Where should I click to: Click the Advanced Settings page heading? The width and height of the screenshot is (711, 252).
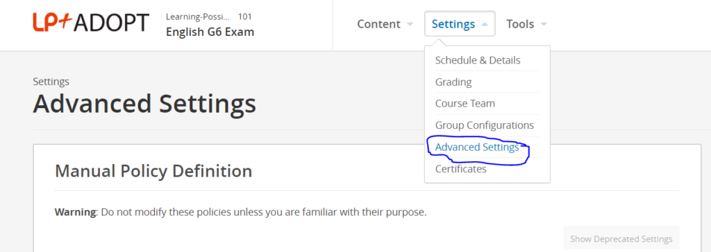coord(144,104)
